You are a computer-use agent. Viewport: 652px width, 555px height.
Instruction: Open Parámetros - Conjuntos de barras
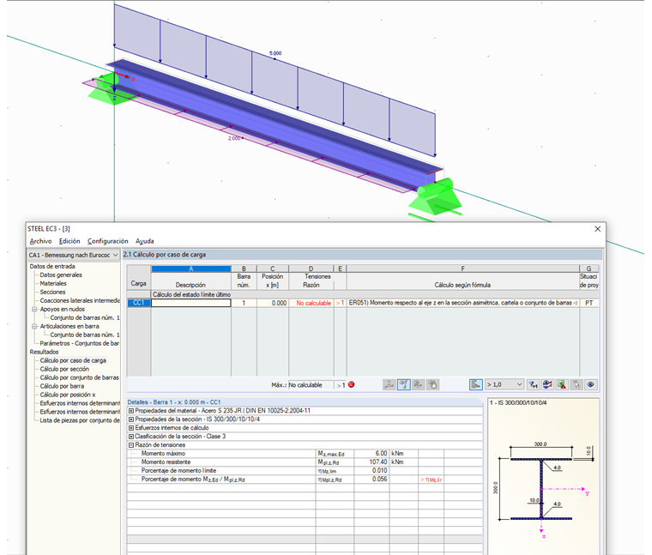coord(80,343)
